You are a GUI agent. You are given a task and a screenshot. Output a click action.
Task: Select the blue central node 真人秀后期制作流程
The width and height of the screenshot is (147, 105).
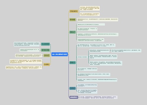coord(60,54)
